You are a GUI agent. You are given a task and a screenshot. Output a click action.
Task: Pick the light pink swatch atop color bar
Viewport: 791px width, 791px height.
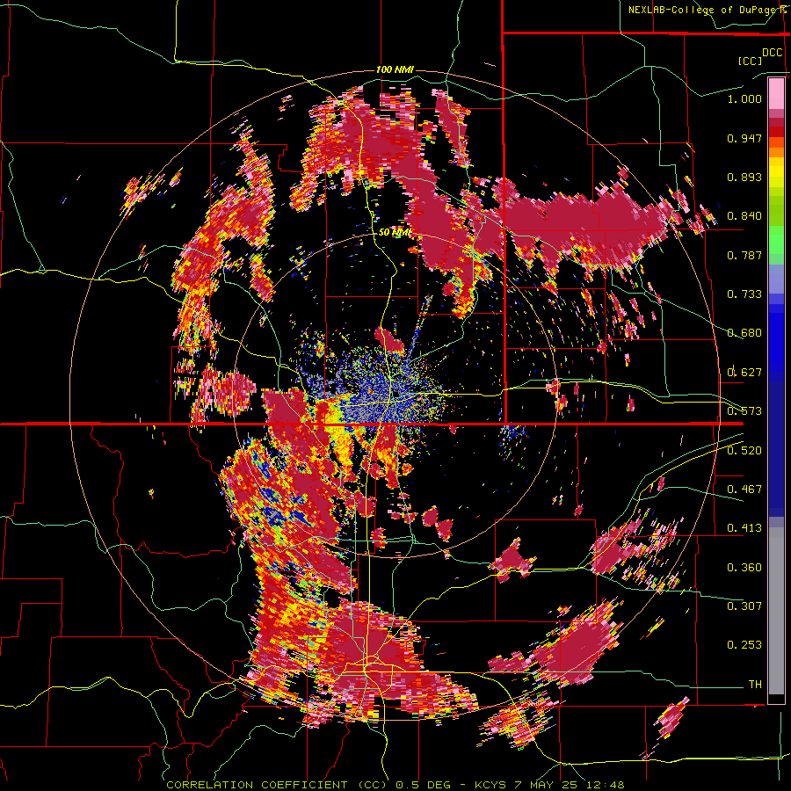tap(776, 93)
